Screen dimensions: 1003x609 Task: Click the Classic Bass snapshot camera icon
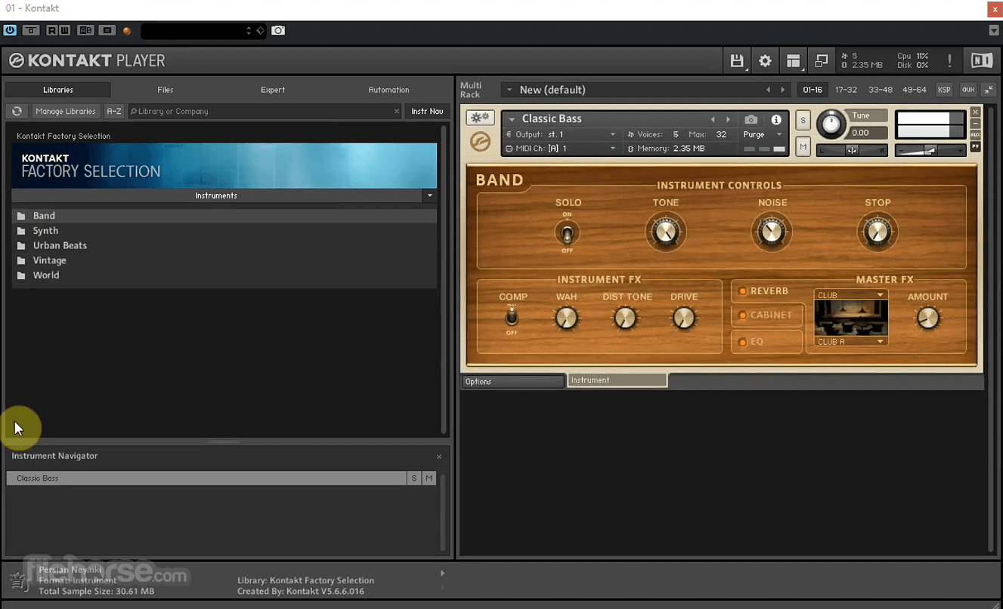[x=751, y=119]
